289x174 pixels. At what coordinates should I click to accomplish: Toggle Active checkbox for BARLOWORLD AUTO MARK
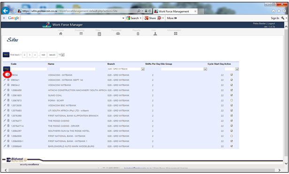tap(231, 146)
